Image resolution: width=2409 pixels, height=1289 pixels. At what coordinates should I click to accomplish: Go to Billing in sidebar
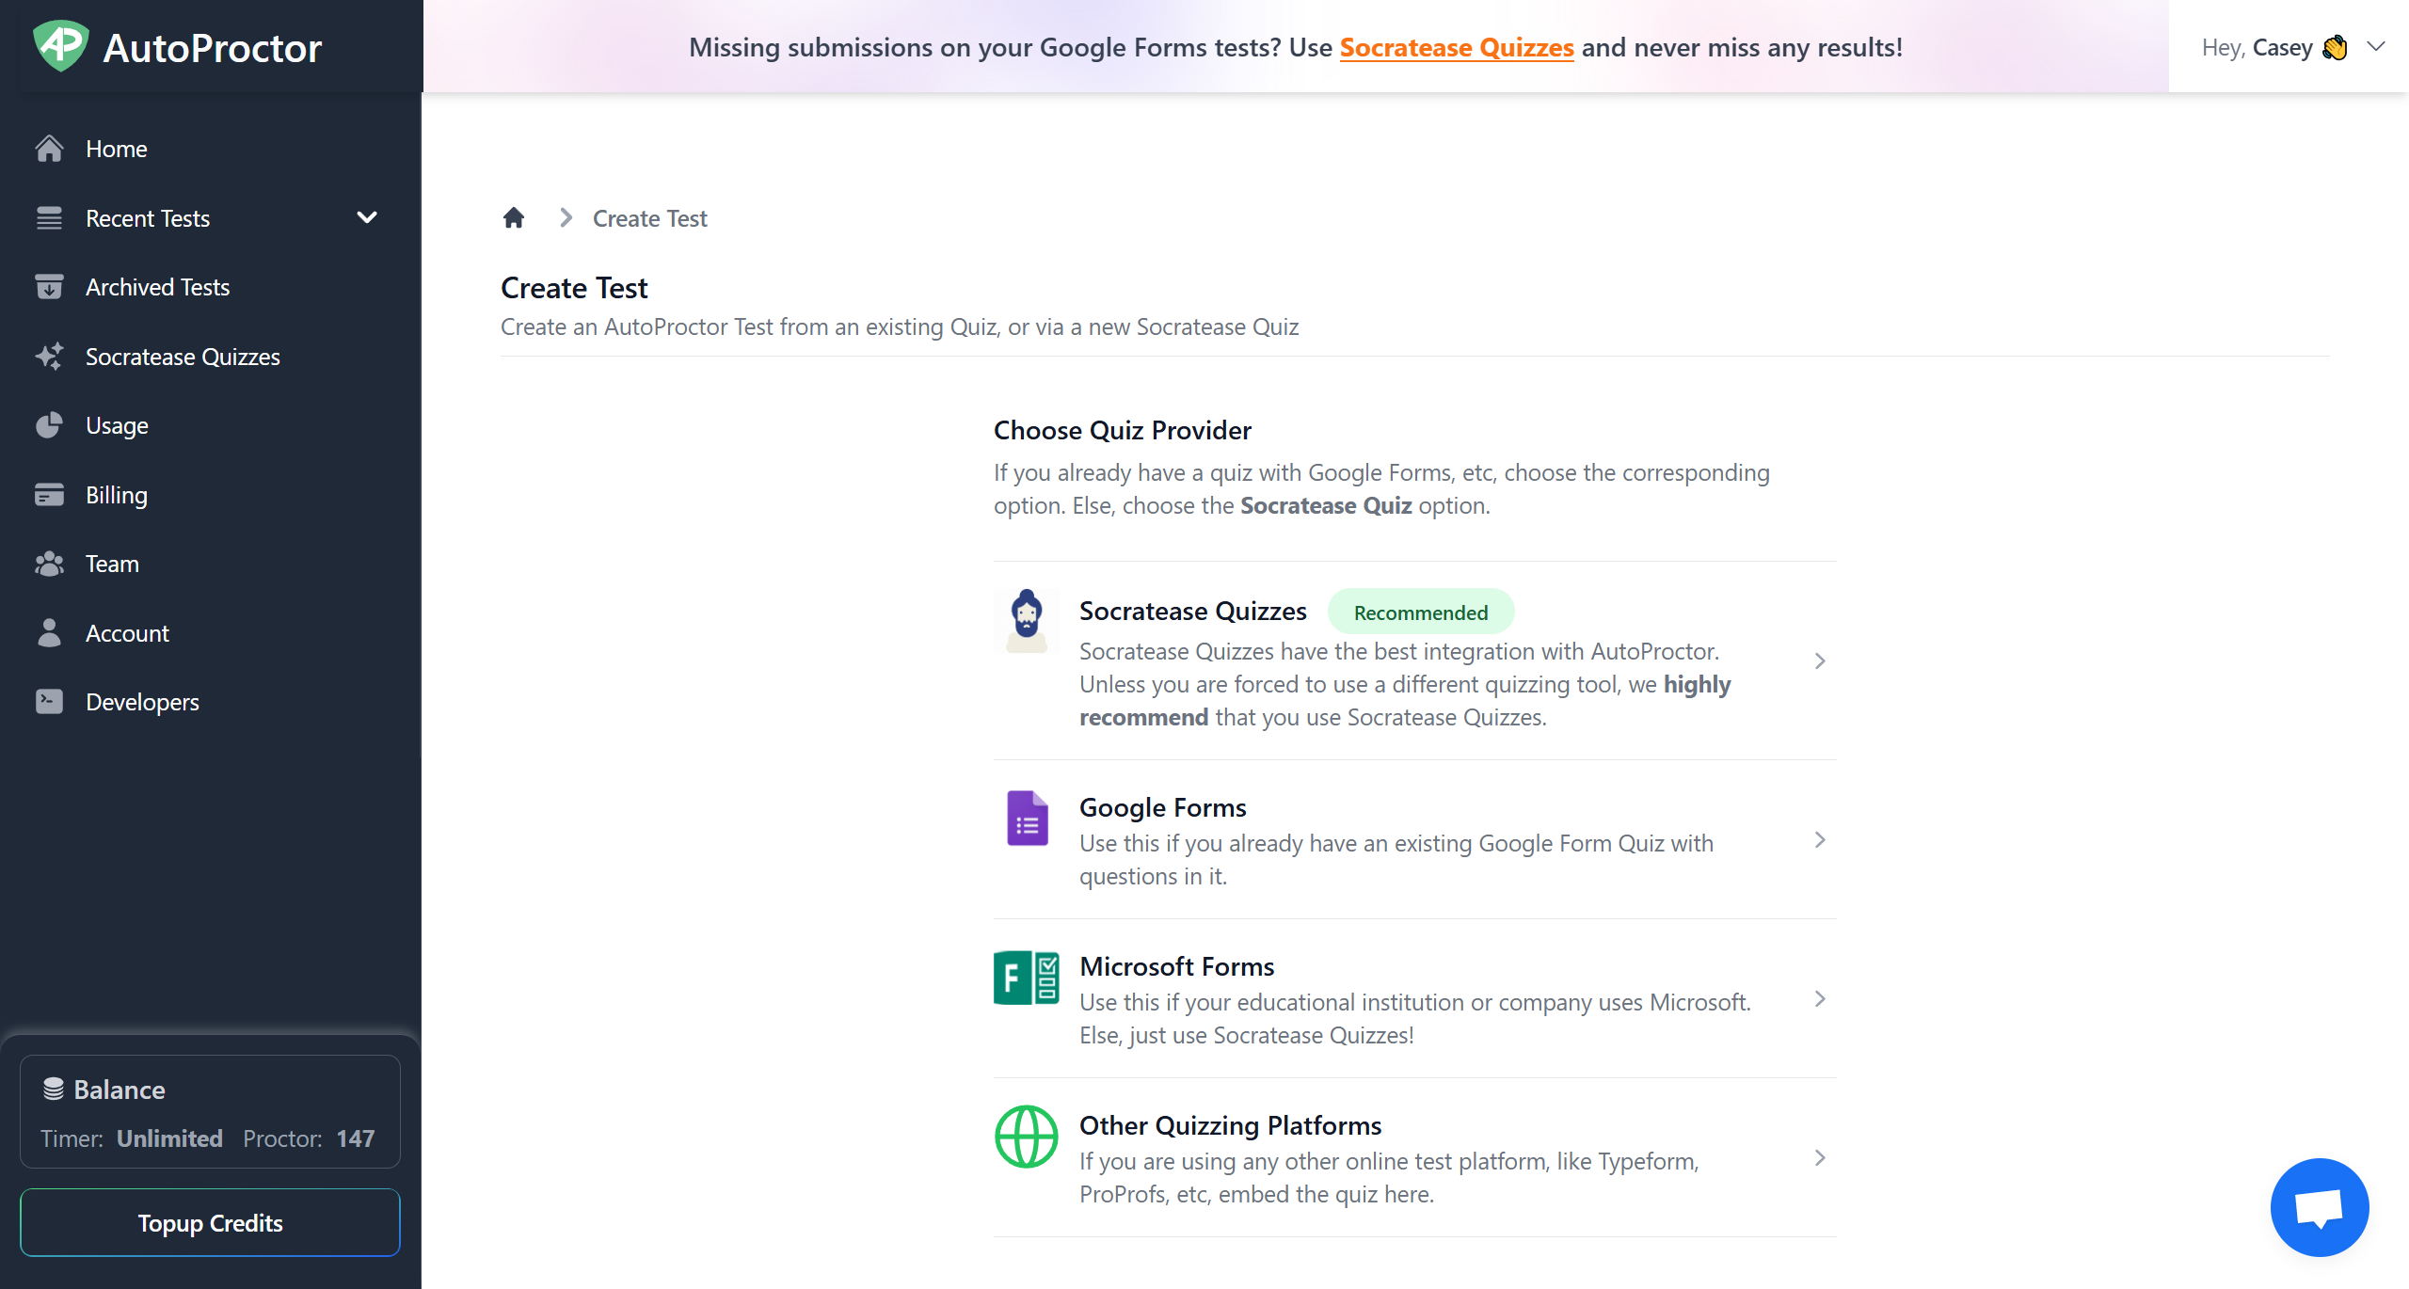pyautogui.click(x=116, y=495)
